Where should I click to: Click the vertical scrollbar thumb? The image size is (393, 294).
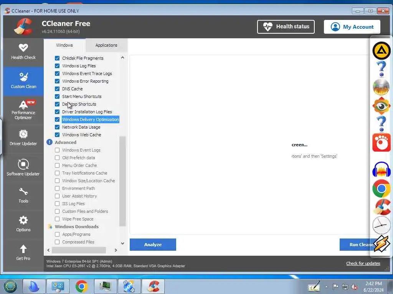[x=122, y=181]
